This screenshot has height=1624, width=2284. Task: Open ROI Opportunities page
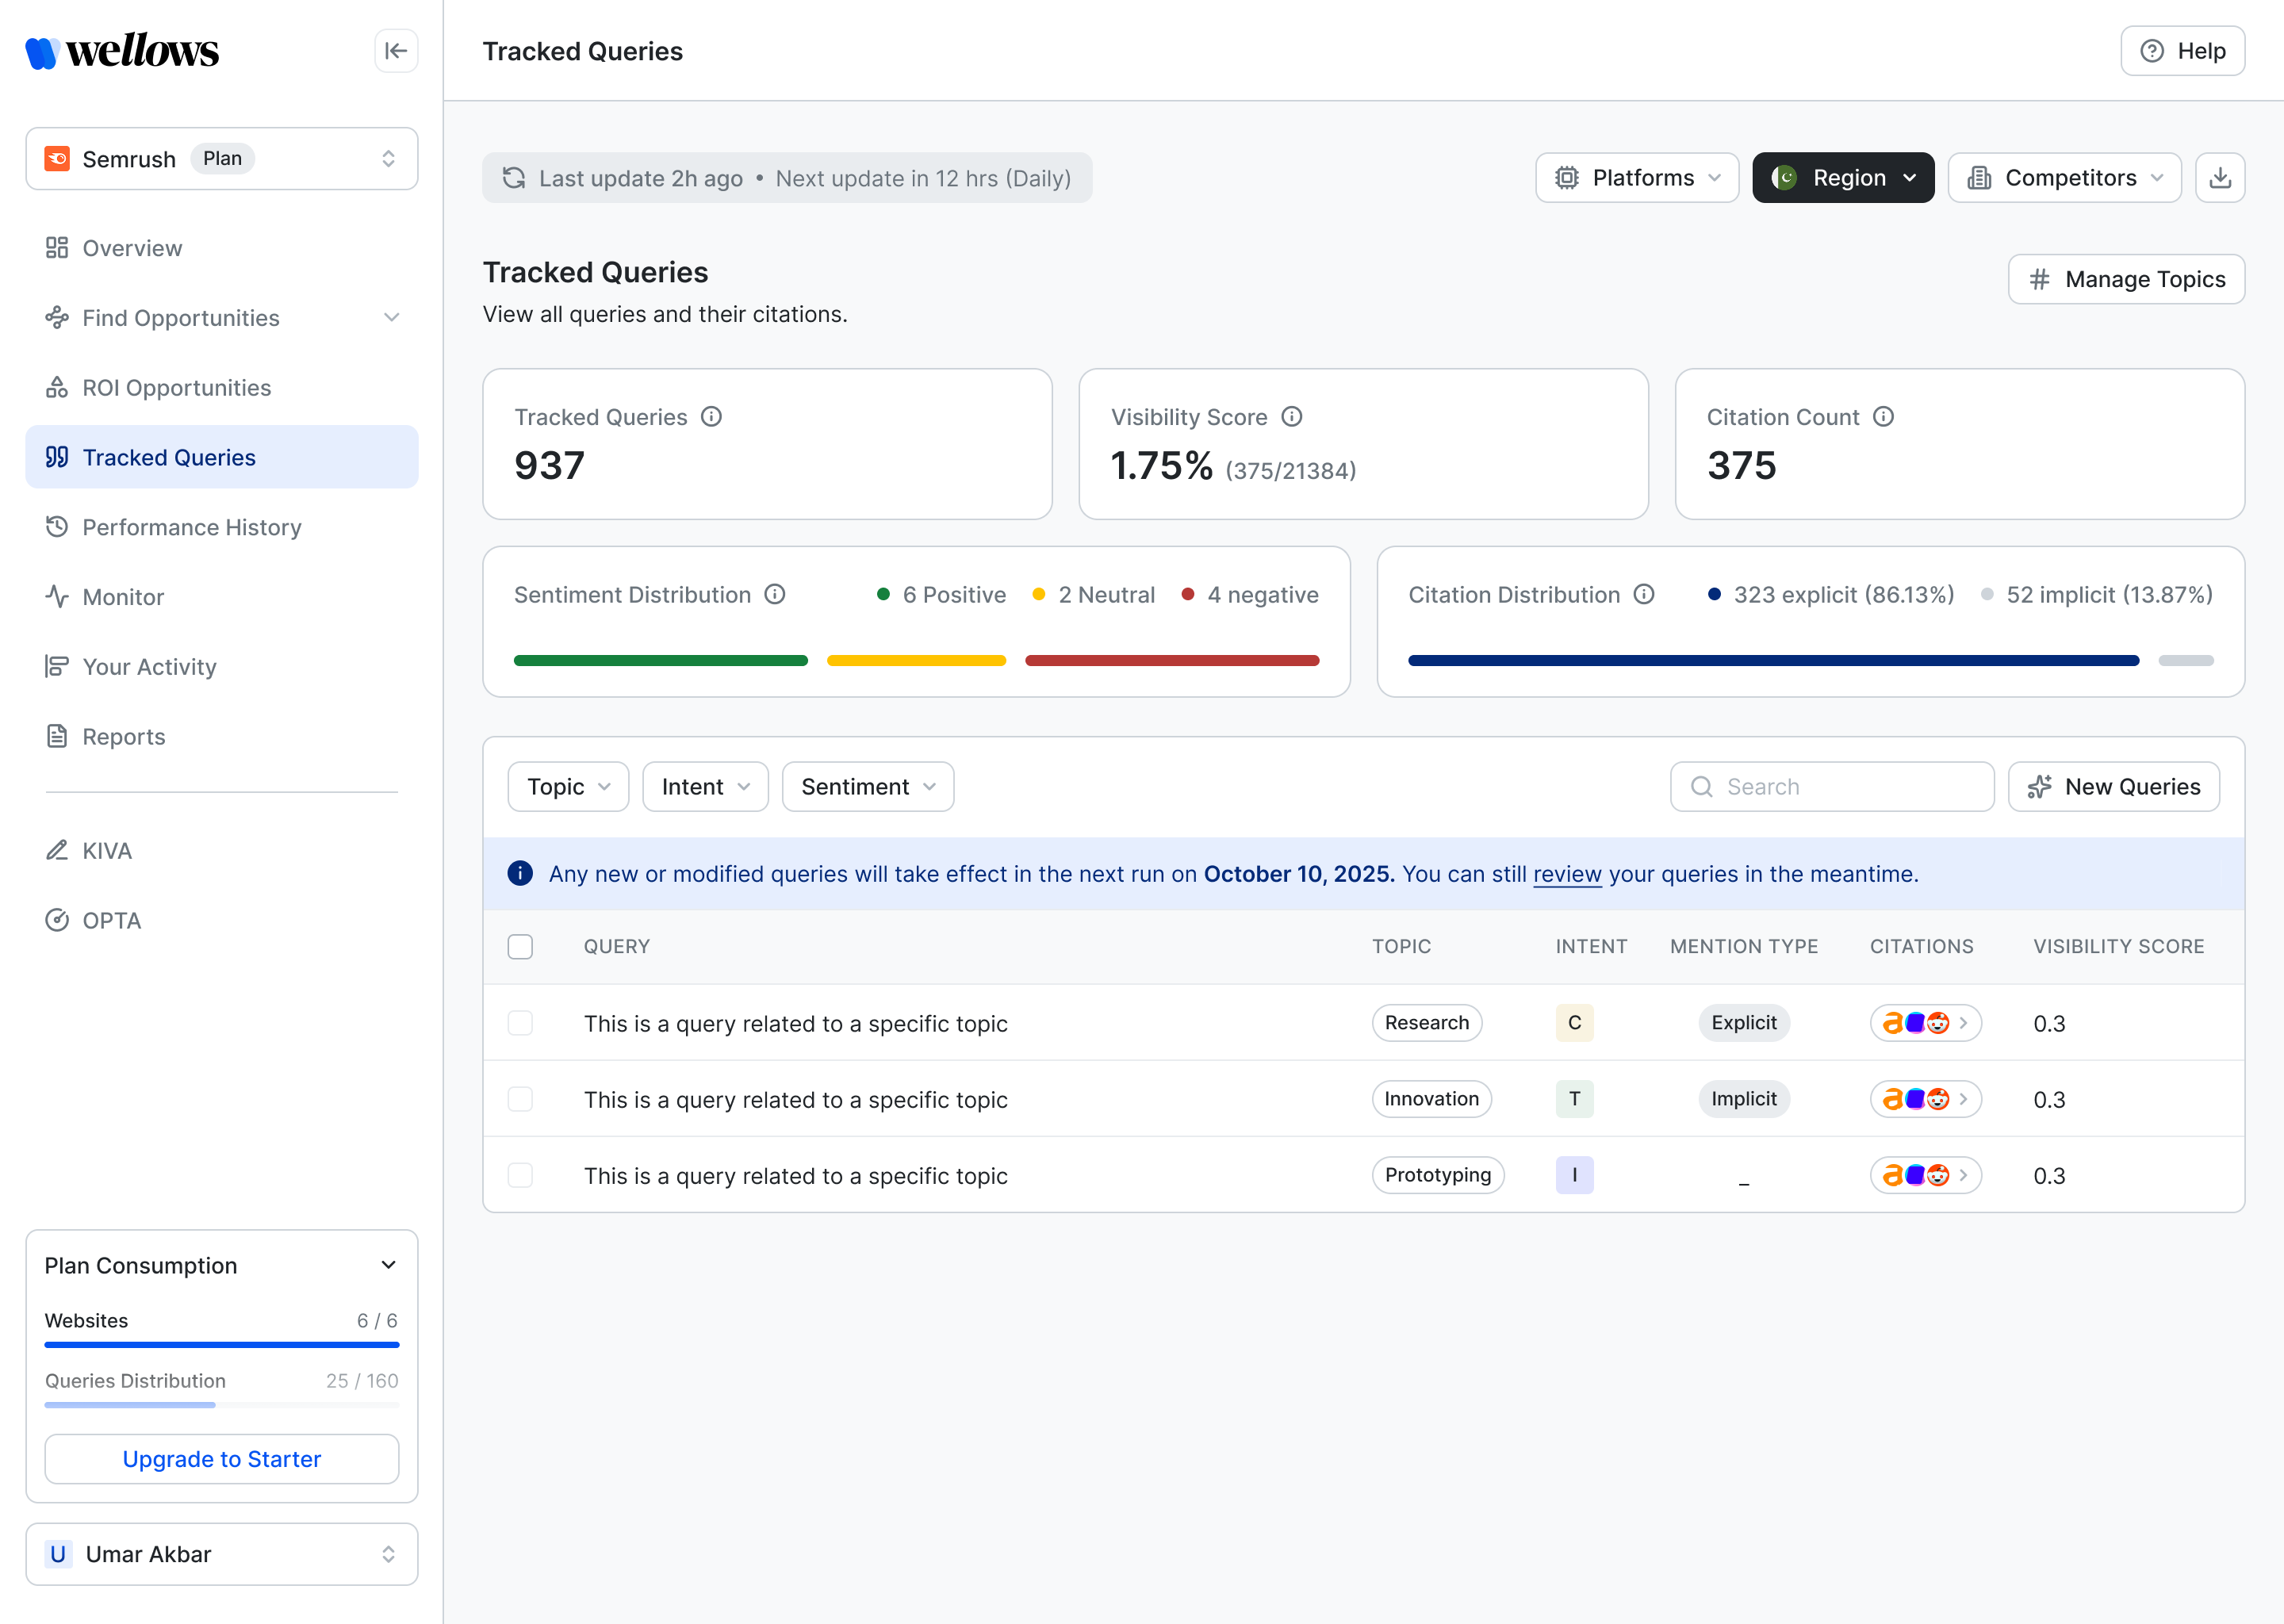tap(222, 388)
